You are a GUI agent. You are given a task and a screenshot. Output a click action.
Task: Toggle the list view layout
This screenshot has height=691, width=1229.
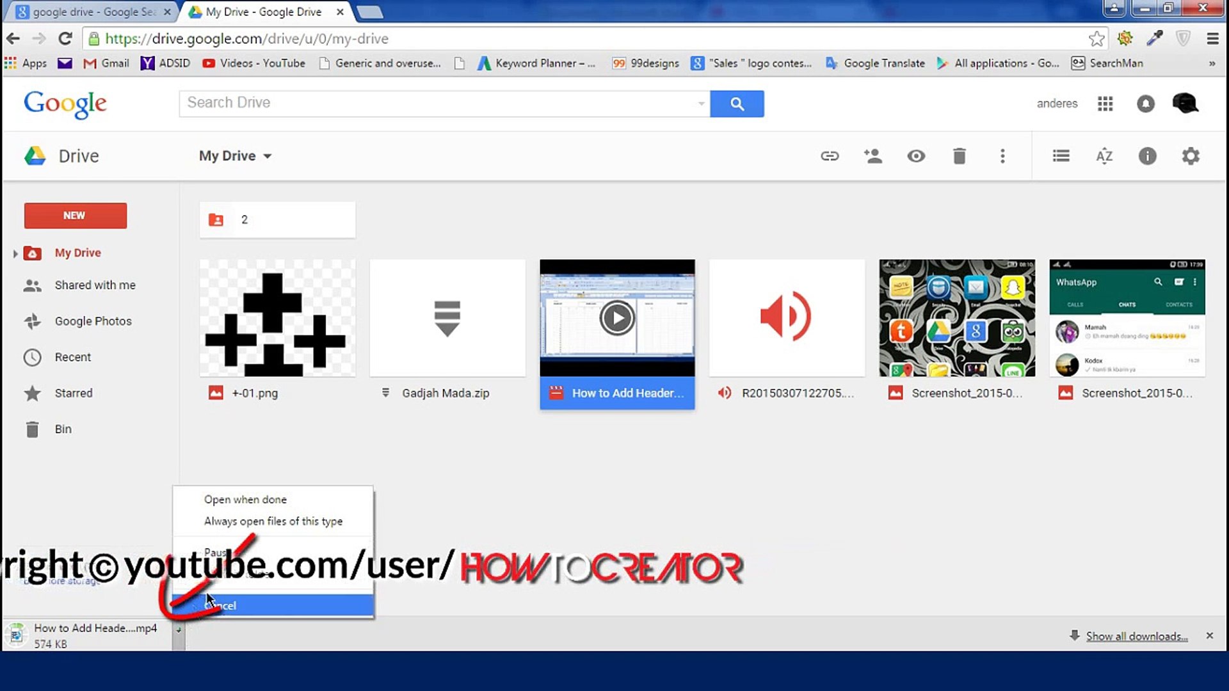tap(1061, 155)
